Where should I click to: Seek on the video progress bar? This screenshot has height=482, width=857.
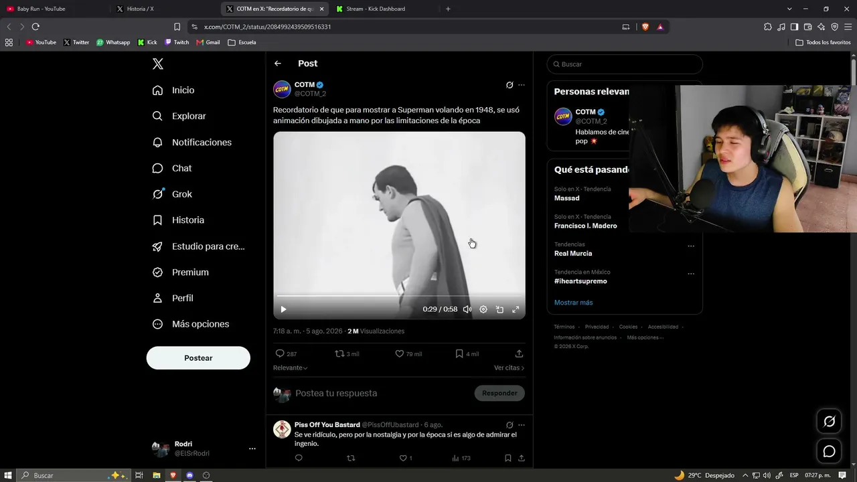click(x=399, y=296)
